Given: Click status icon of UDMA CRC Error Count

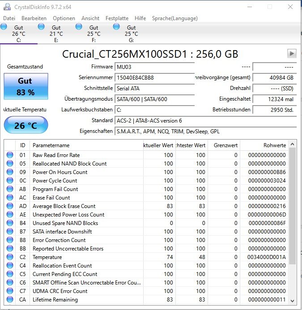Looking at the screenshot, I should point(10,291).
